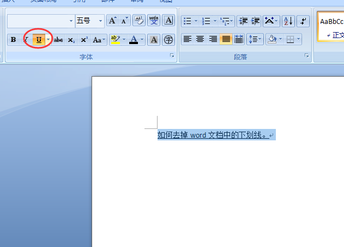Center the text
The height and width of the screenshot is (247, 344).
click(x=200, y=39)
